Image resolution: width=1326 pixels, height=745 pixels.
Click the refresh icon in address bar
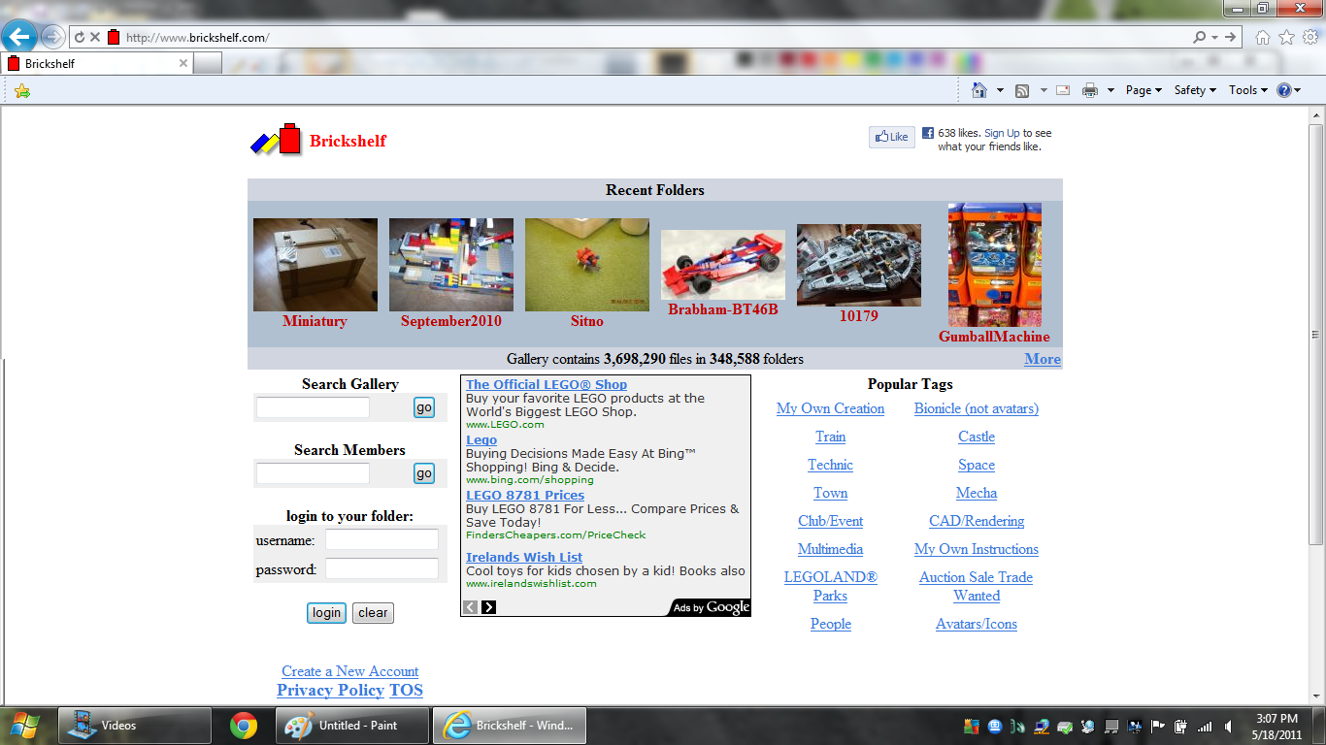(x=80, y=38)
